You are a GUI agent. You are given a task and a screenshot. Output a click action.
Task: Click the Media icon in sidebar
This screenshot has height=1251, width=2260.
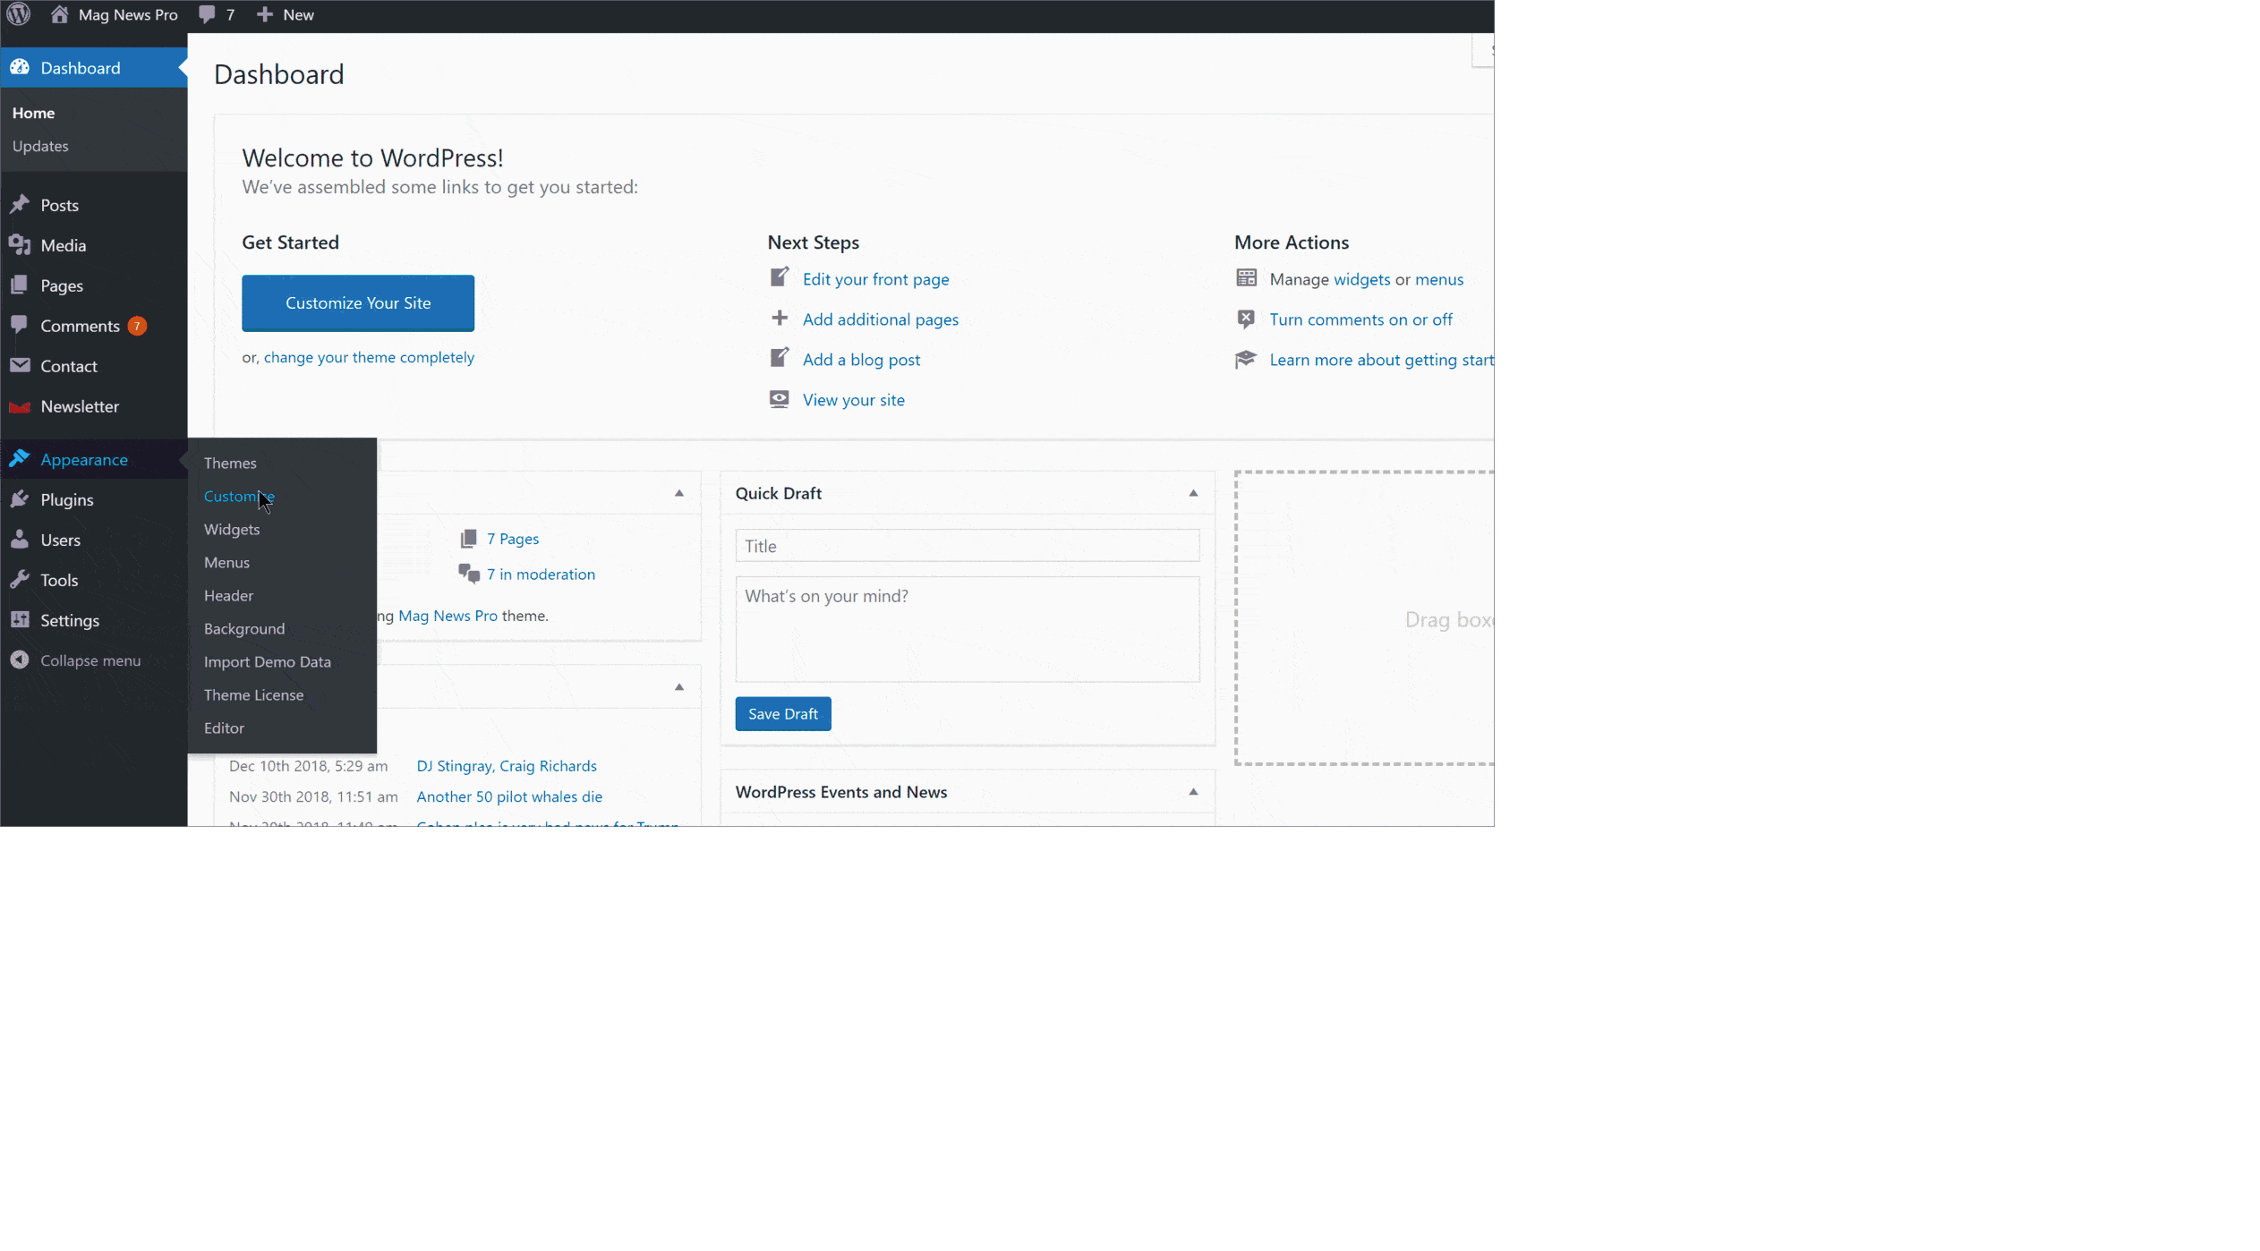point(20,244)
